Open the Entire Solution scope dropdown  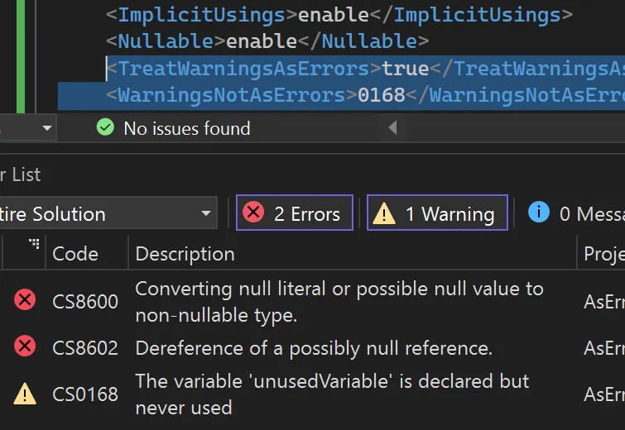107,213
